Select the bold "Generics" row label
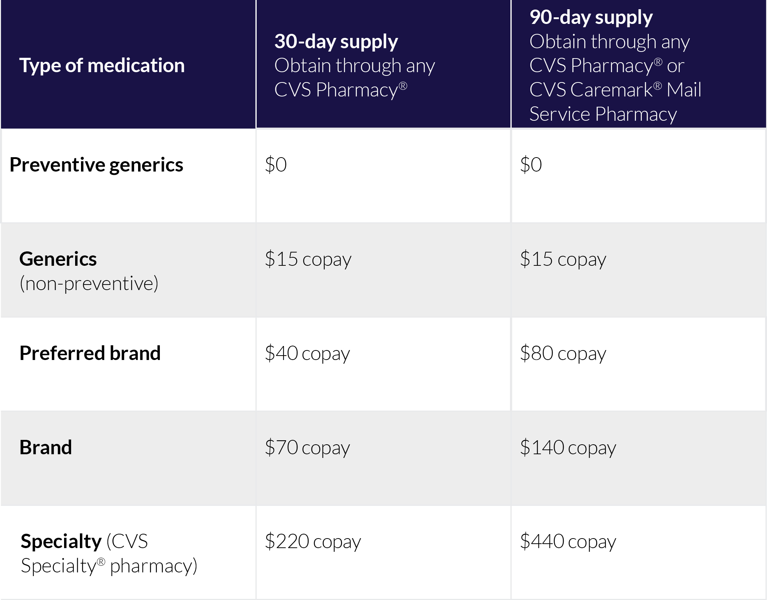This screenshot has height=600, width=767. 58,259
